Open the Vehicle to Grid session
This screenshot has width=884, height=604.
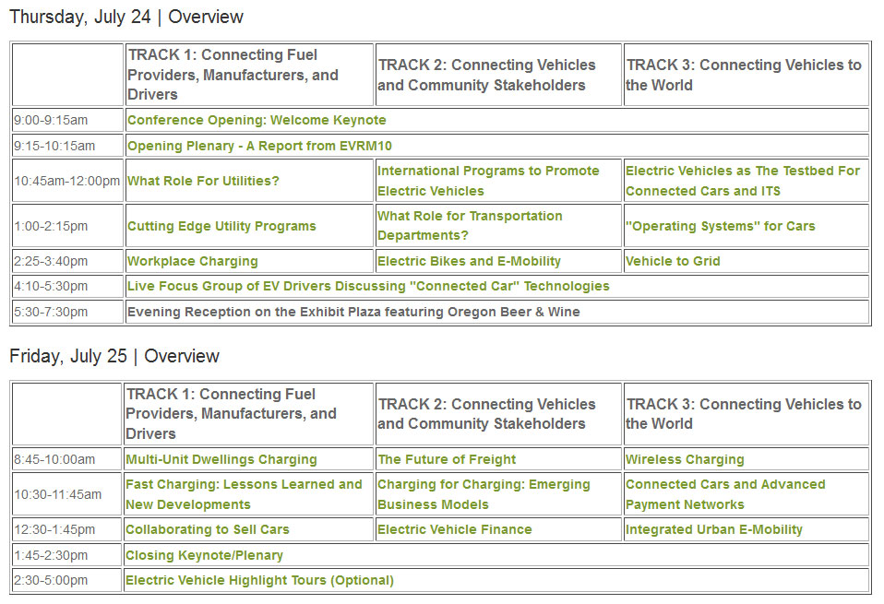pos(673,261)
